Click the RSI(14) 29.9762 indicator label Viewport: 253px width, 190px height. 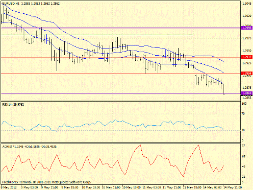tap(13, 105)
